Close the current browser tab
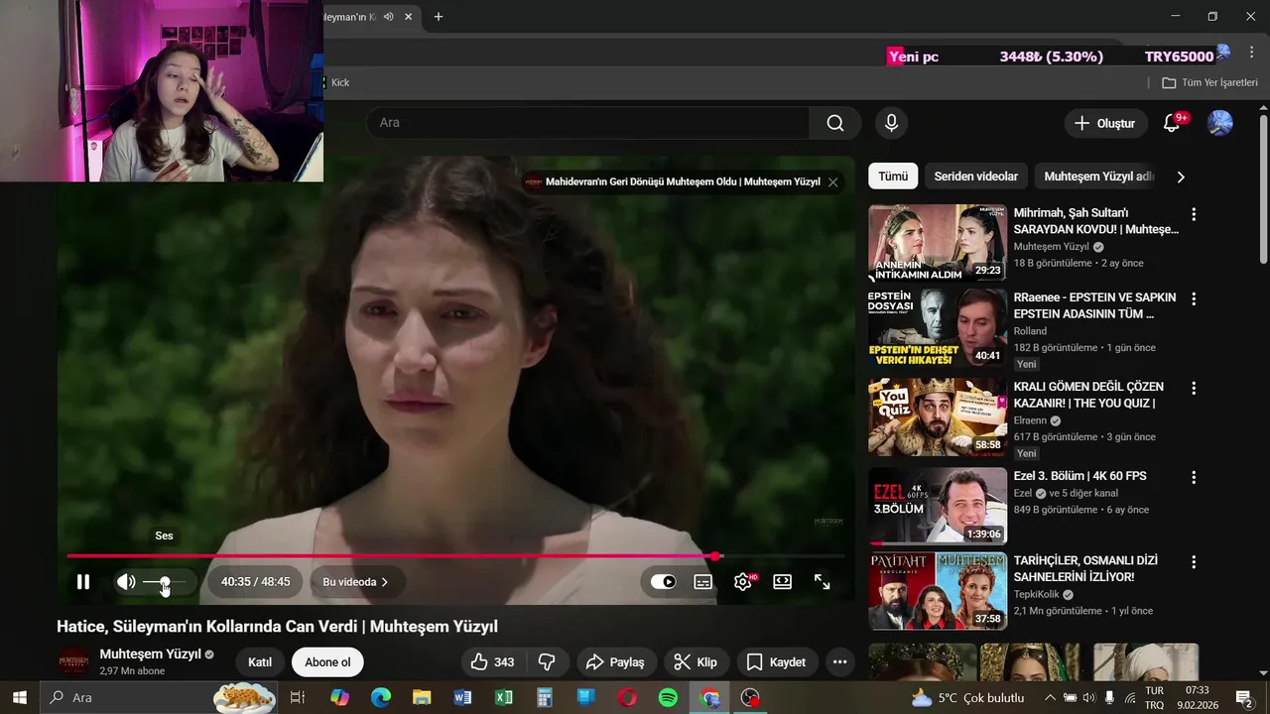The height and width of the screenshot is (714, 1270). pyautogui.click(x=408, y=17)
